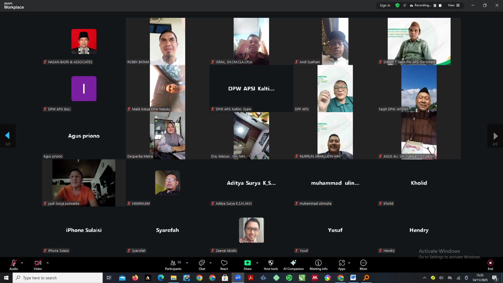Turn on camera with Video button

(38, 265)
